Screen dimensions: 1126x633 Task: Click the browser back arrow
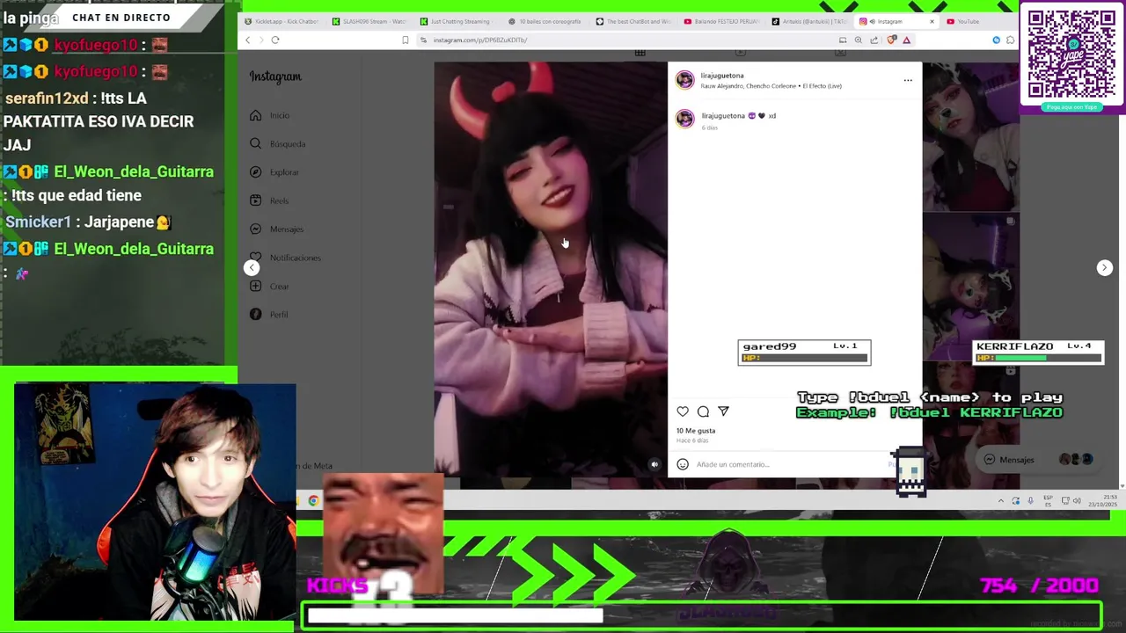247,40
